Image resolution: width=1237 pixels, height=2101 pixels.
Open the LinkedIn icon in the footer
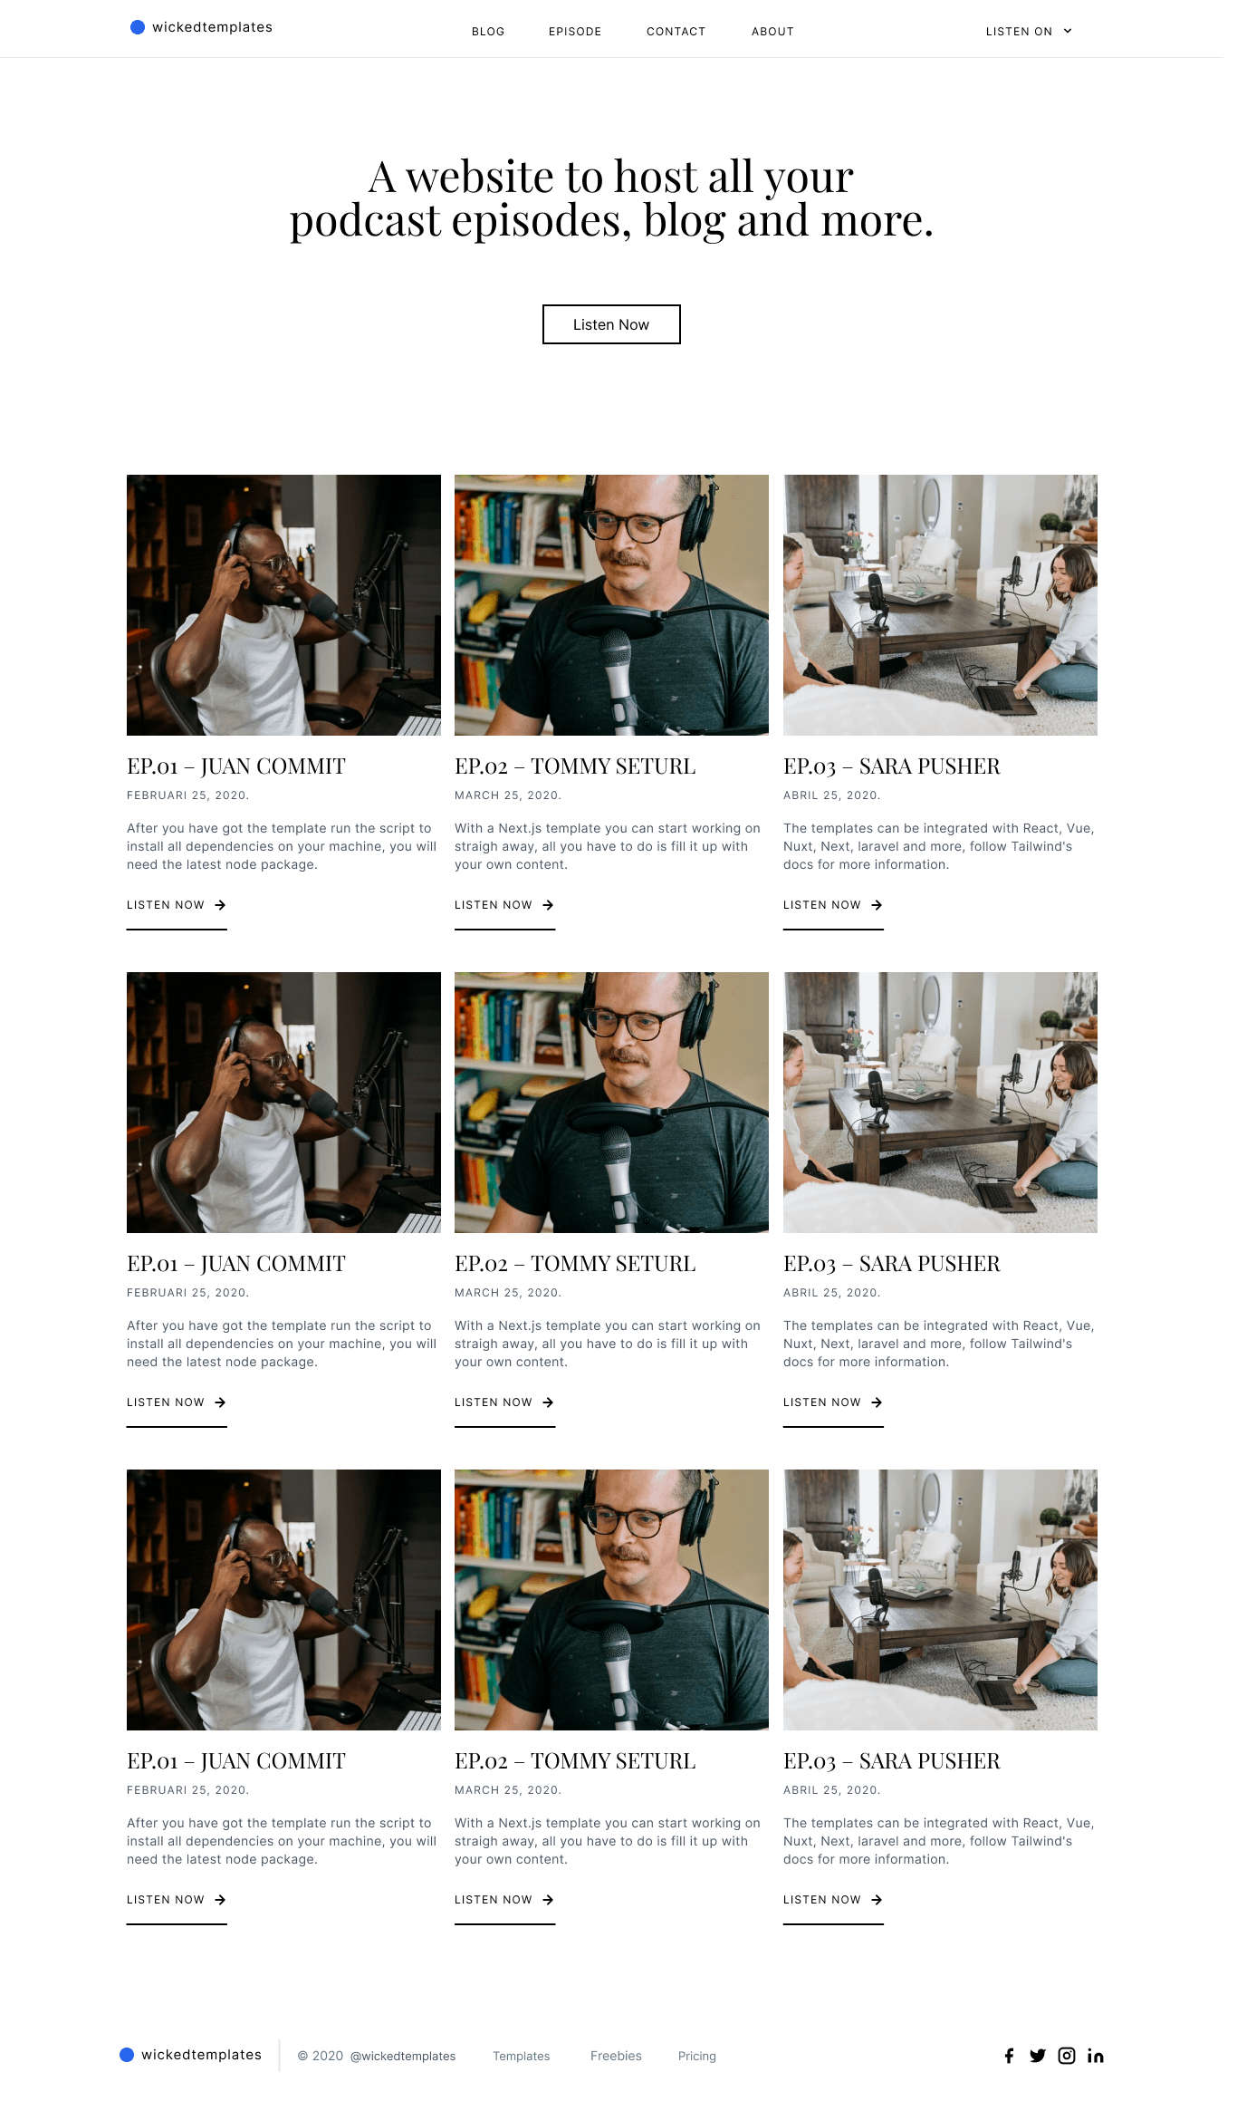(1096, 2056)
